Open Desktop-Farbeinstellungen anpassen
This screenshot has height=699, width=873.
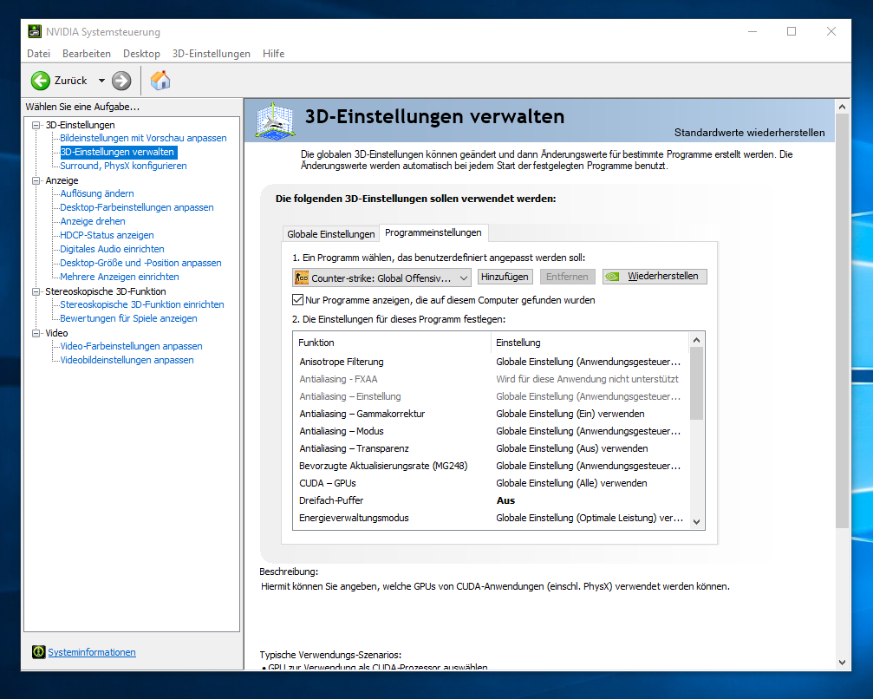coord(136,208)
